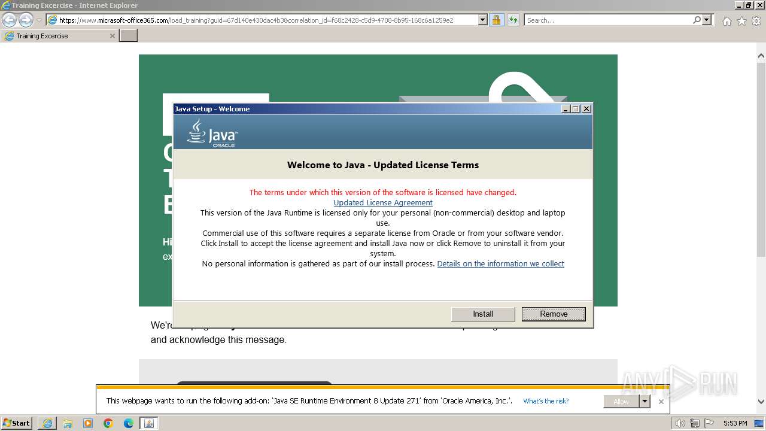Minimize the Java Setup dialog

click(x=566, y=109)
